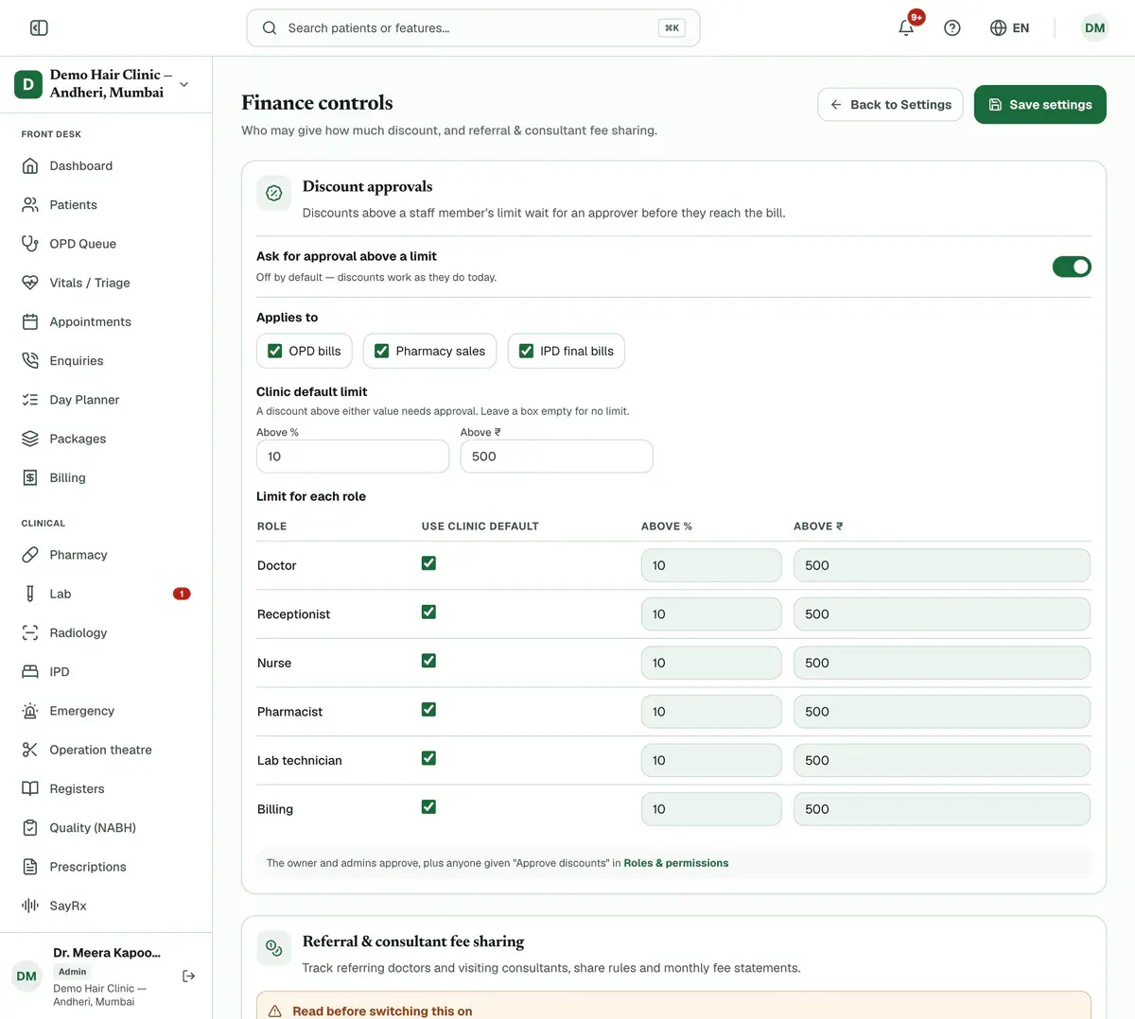Uncheck clinic default for Pharmacist
The image size is (1135, 1019).
pyautogui.click(x=428, y=710)
